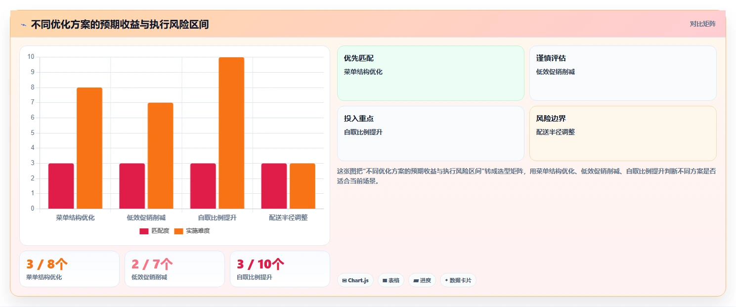Click the orange 实施难度 legend color box
Viewport: 736px width, 307px height.
tap(178, 231)
